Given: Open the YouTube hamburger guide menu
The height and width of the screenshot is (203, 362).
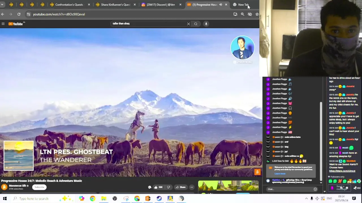Looking at the screenshot, I should (3, 24).
